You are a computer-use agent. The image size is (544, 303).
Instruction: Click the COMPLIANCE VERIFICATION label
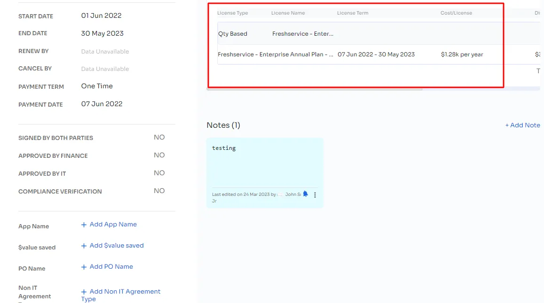pos(60,191)
